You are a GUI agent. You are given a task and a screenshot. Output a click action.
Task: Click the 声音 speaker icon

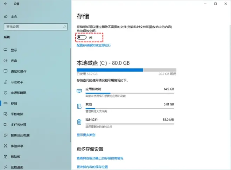pyautogui.click(x=6, y=60)
